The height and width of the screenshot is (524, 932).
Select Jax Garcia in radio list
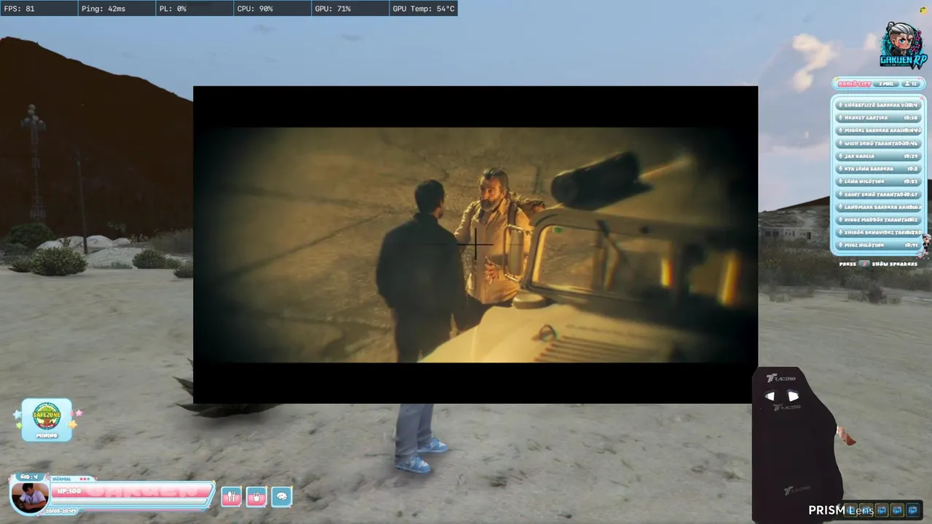tap(879, 156)
